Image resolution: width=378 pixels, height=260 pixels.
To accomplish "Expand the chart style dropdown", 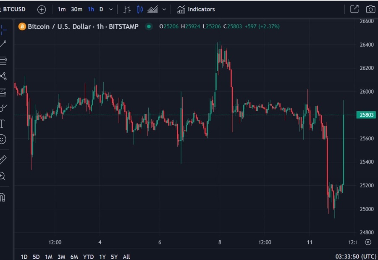I will (x=164, y=9).
